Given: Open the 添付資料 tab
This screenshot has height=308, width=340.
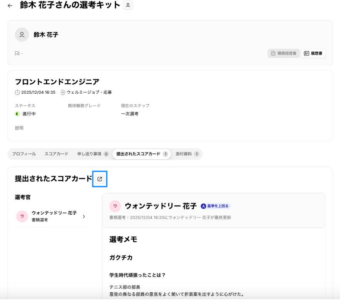Looking at the screenshot, I should [x=187, y=154].
